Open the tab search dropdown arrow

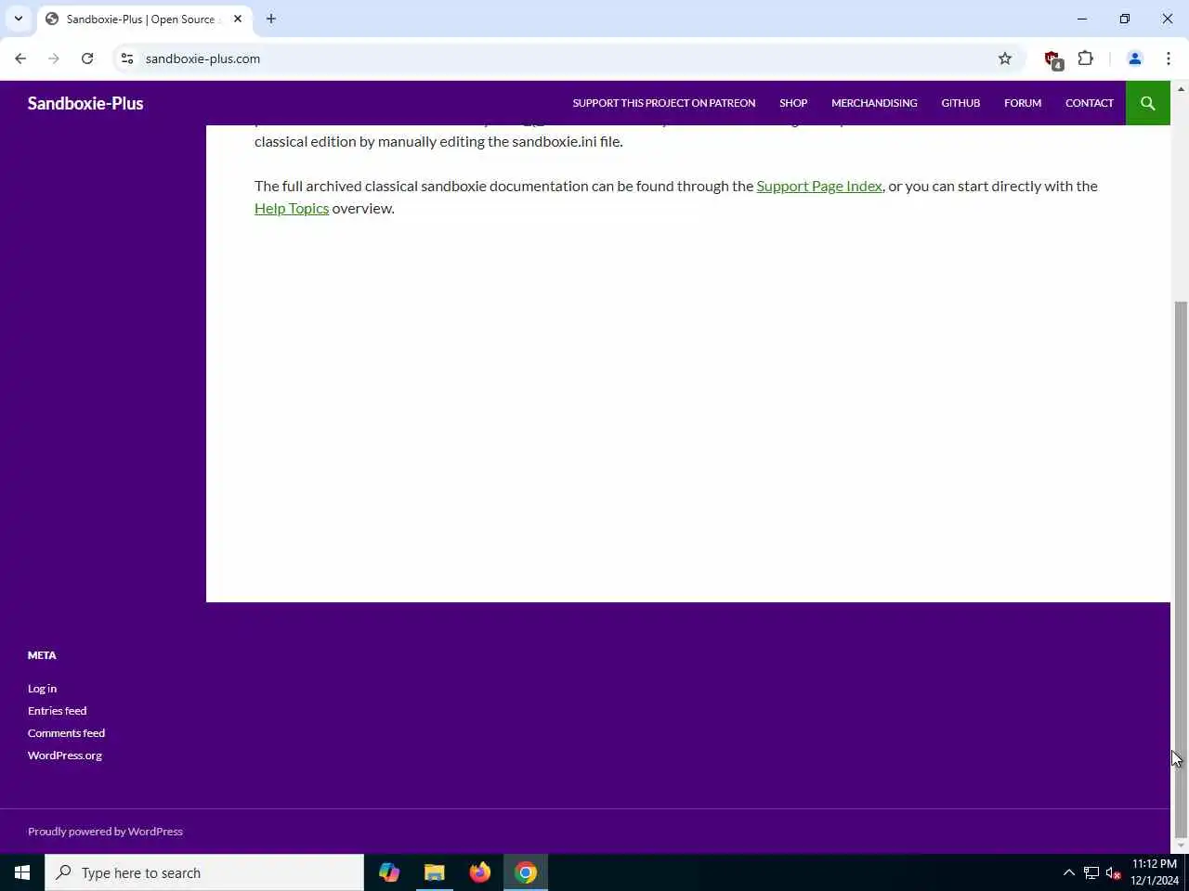[x=19, y=19]
